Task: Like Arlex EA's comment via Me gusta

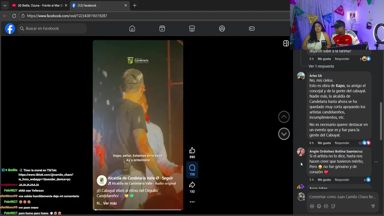Action: pos(324,143)
